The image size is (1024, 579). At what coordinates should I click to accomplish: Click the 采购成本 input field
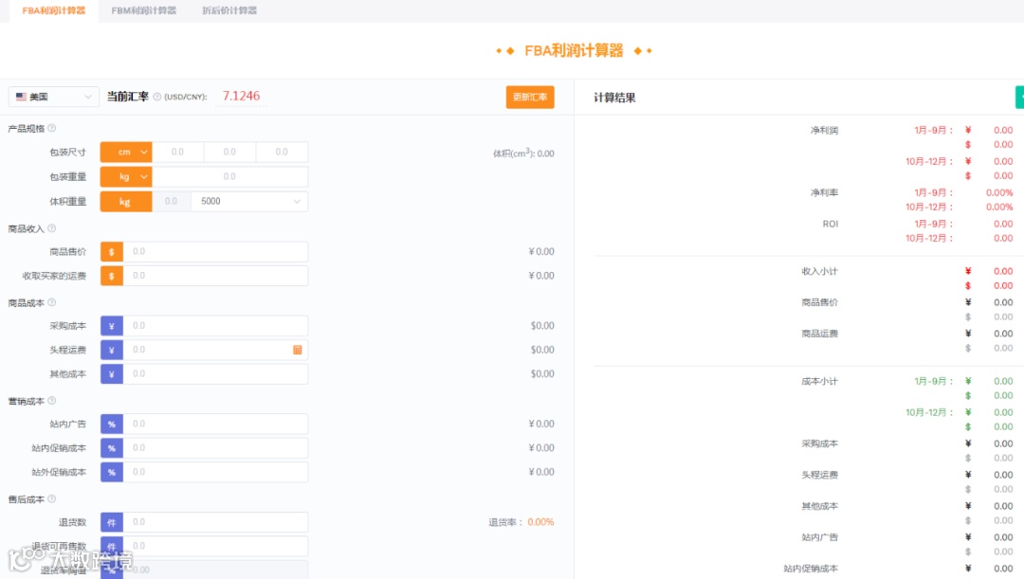(x=215, y=326)
